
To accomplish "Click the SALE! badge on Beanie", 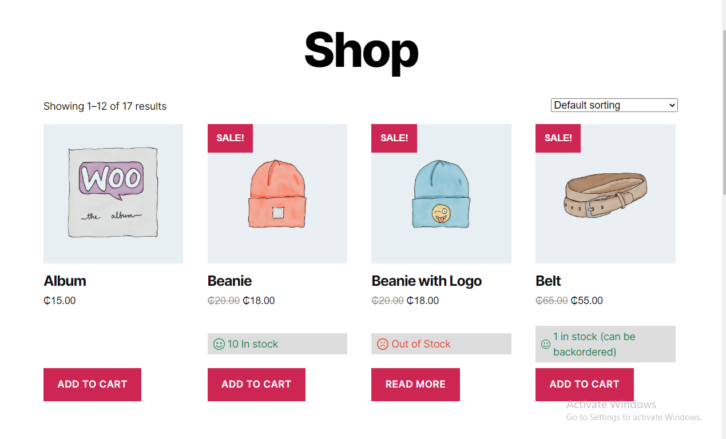I will 230,138.
